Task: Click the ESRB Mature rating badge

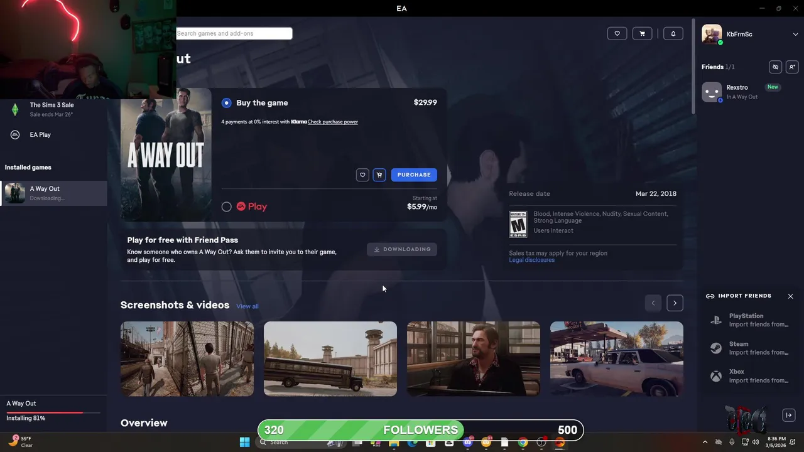Action: tap(518, 224)
